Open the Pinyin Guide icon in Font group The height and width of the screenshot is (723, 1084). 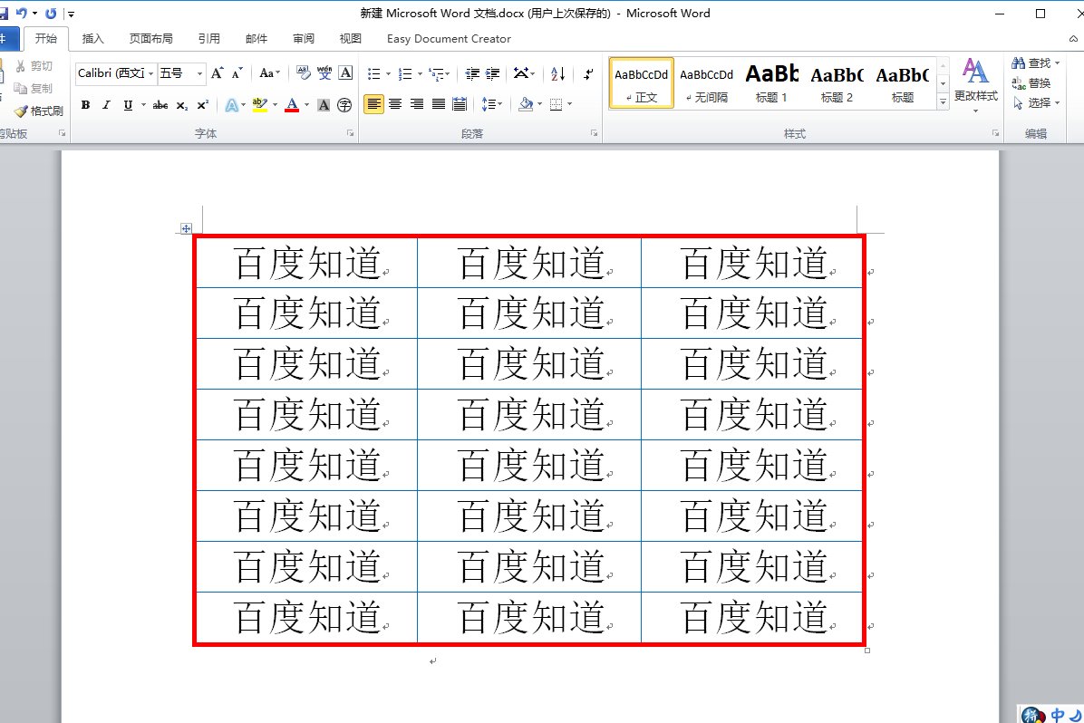coord(325,72)
